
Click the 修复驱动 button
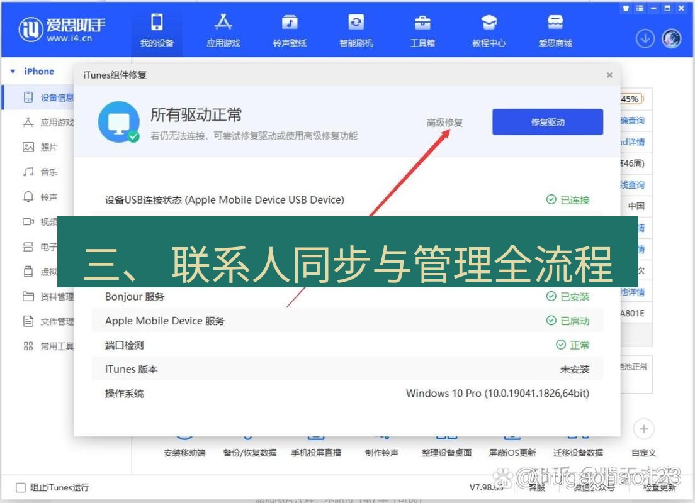click(x=548, y=122)
